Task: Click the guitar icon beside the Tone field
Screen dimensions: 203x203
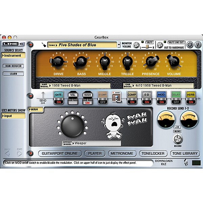Action: (x=44, y=45)
